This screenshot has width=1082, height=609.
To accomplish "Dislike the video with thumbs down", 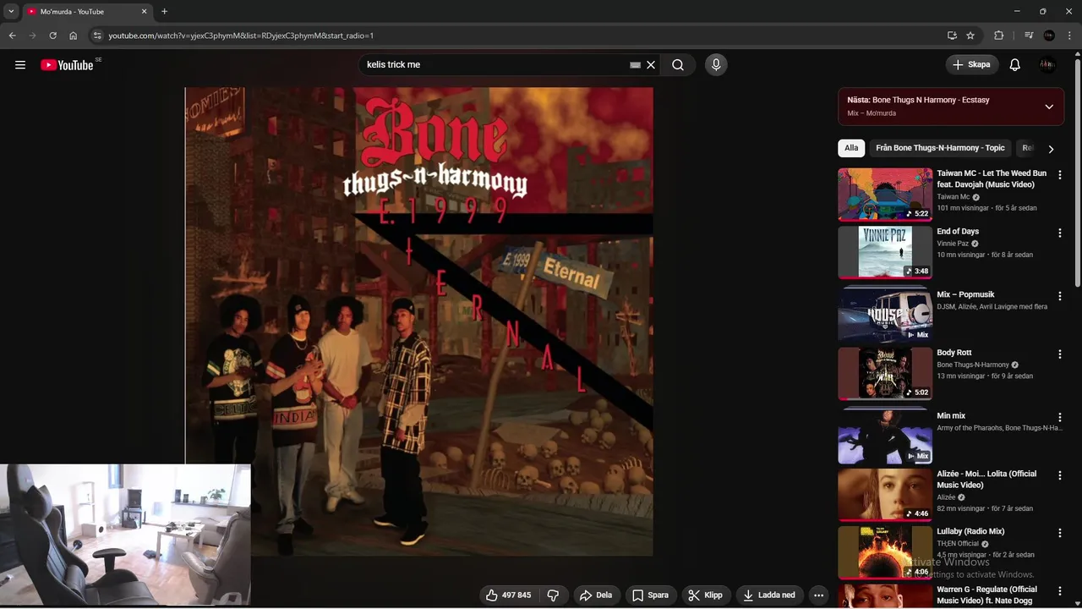I will pos(553,595).
